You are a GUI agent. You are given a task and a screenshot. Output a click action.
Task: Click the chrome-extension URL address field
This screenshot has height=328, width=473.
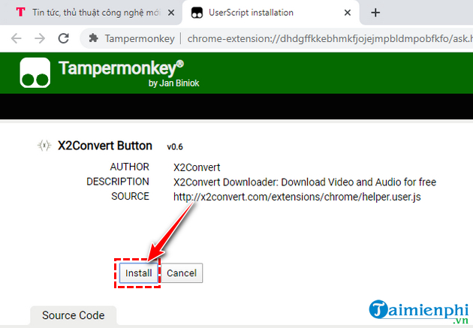click(330, 38)
